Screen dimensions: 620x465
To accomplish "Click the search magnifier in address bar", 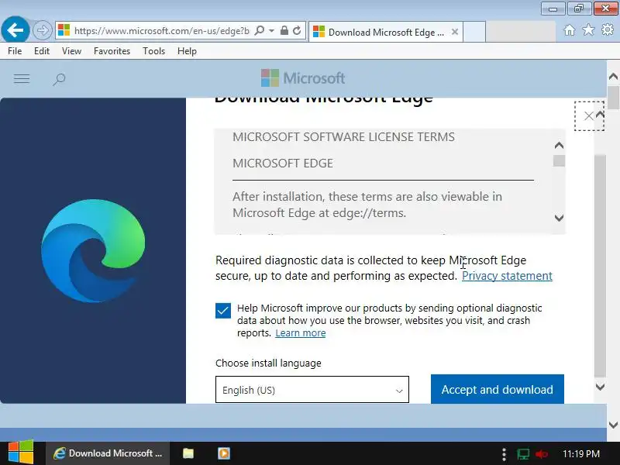I will click(260, 30).
